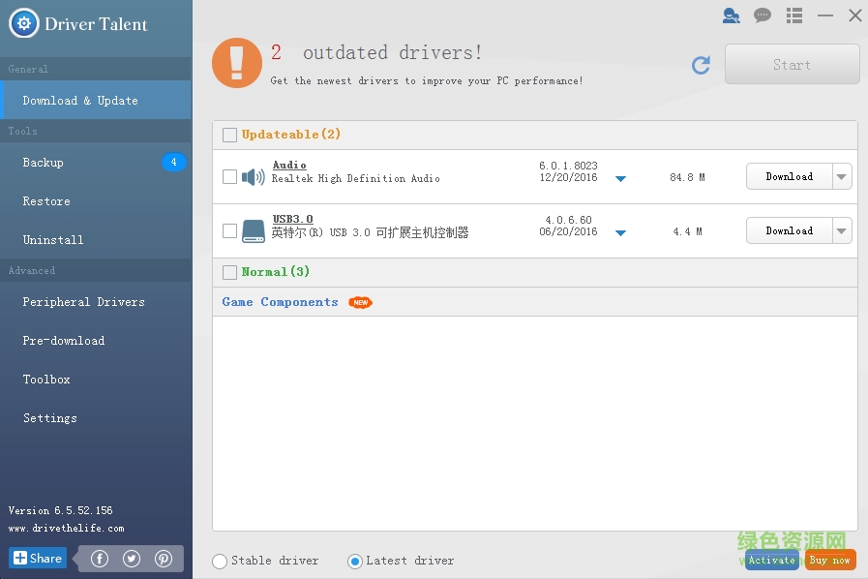Click the USB3.0 device icon
This screenshot has width=868, height=579.
coord(252,230)
